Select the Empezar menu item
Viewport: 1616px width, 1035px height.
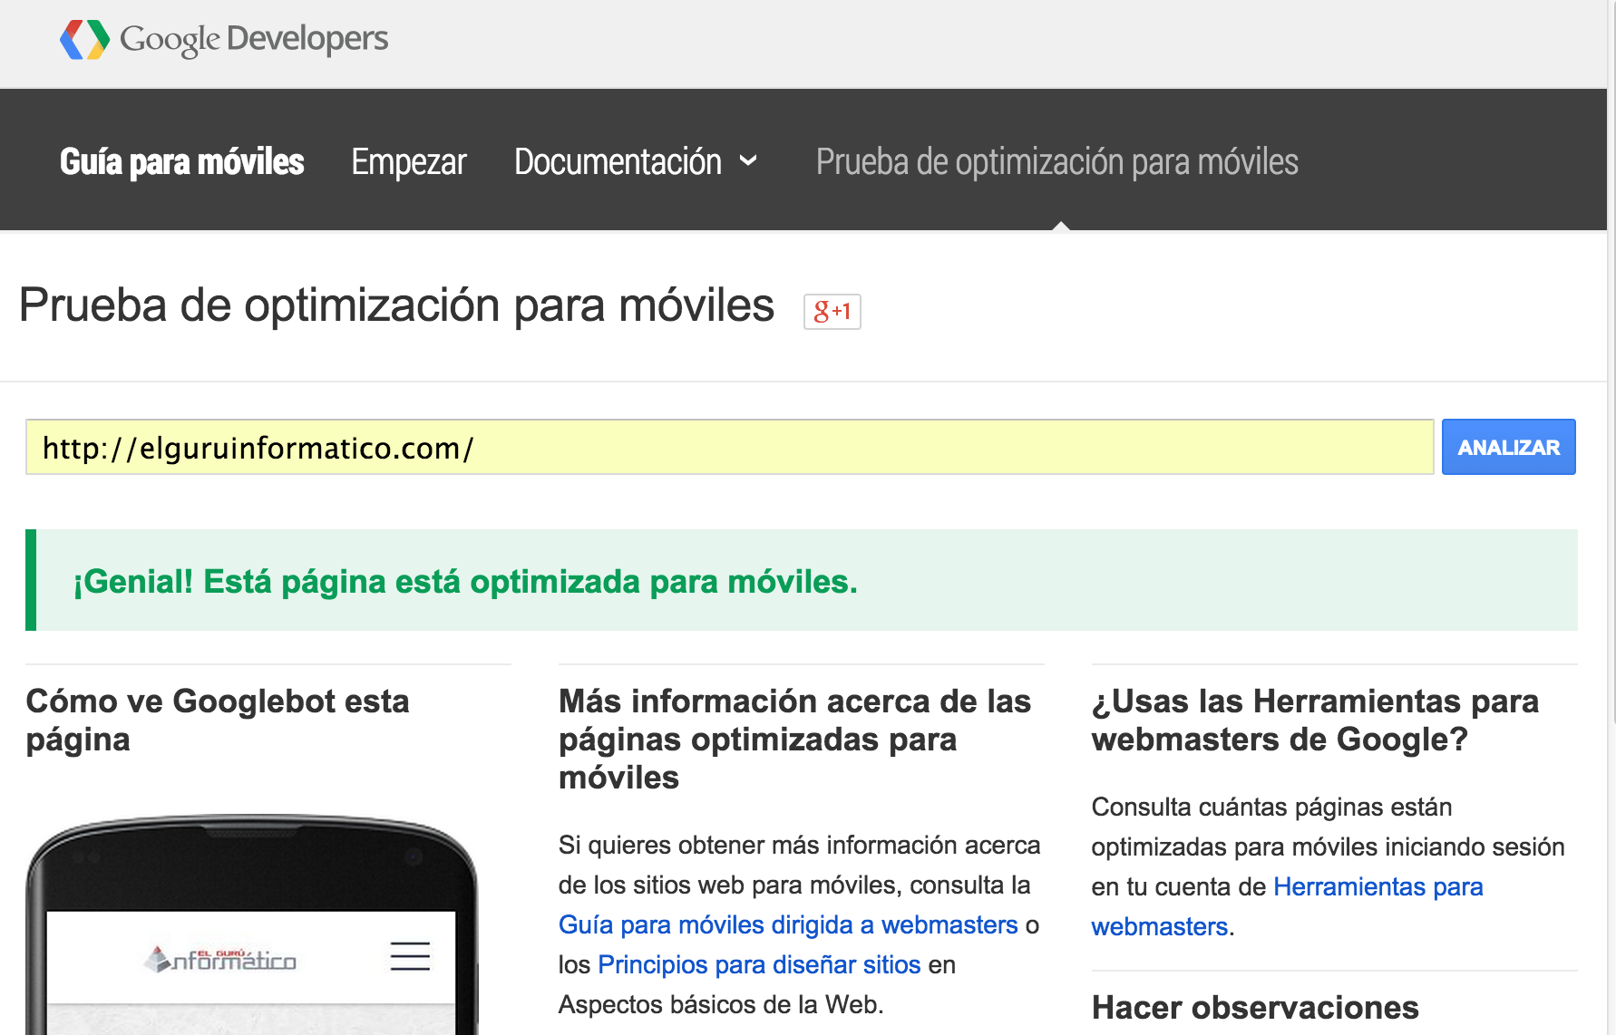(408, 162)
